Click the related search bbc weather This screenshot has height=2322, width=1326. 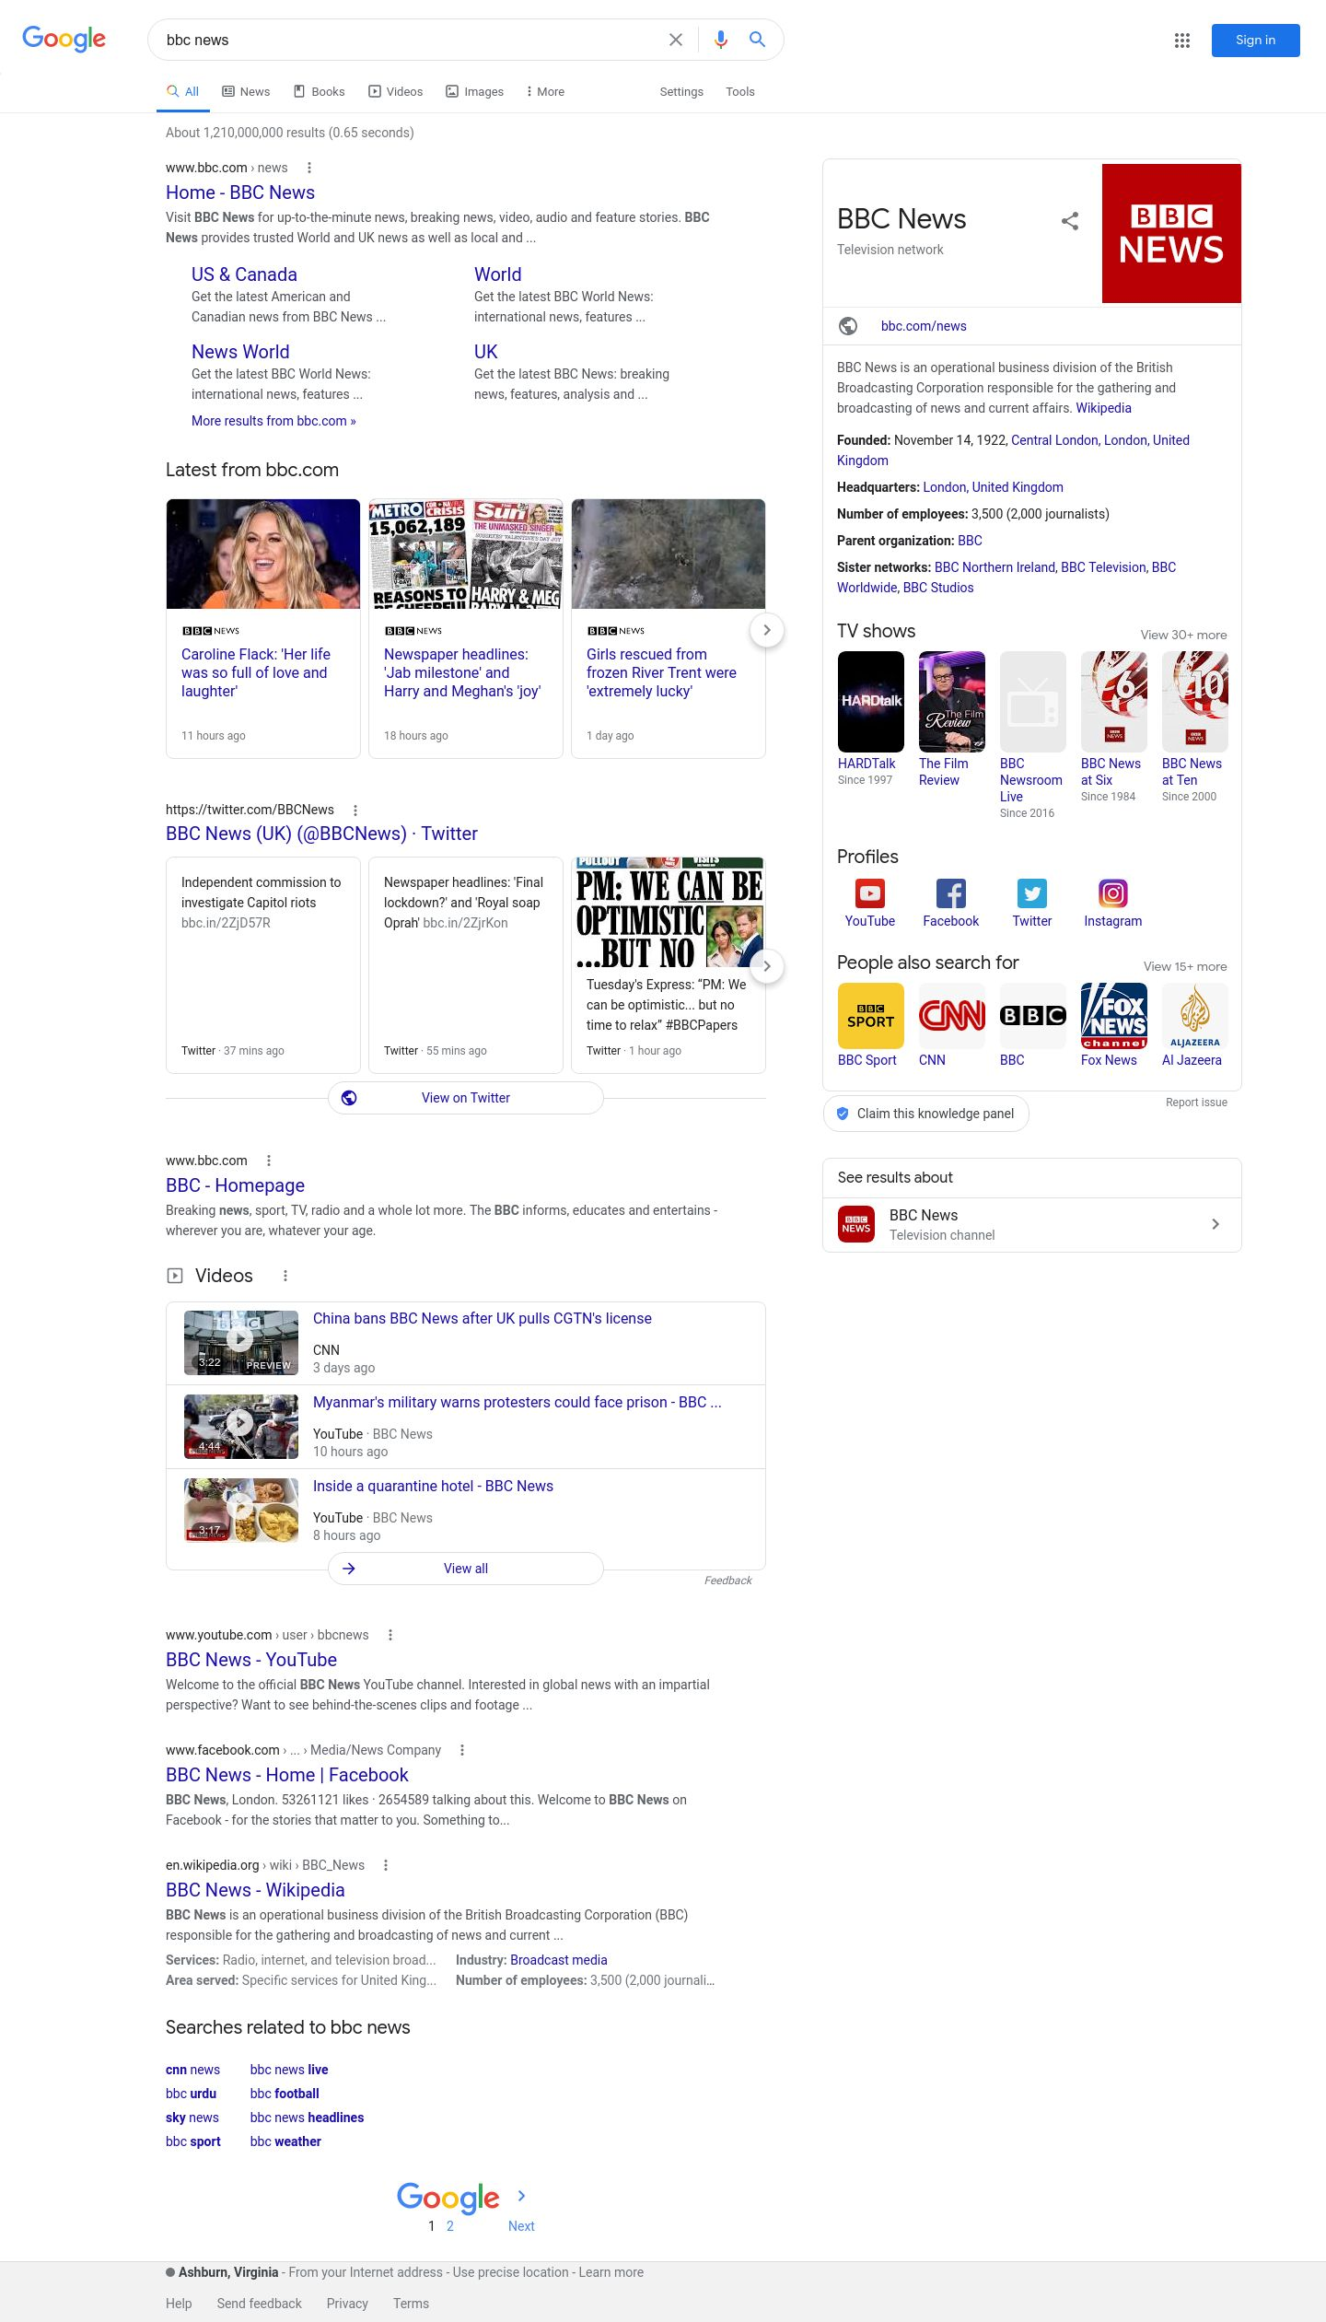click(x=285, y=2141)
